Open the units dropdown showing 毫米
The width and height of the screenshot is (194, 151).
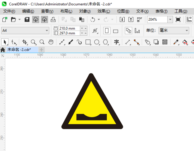point(174,31)
